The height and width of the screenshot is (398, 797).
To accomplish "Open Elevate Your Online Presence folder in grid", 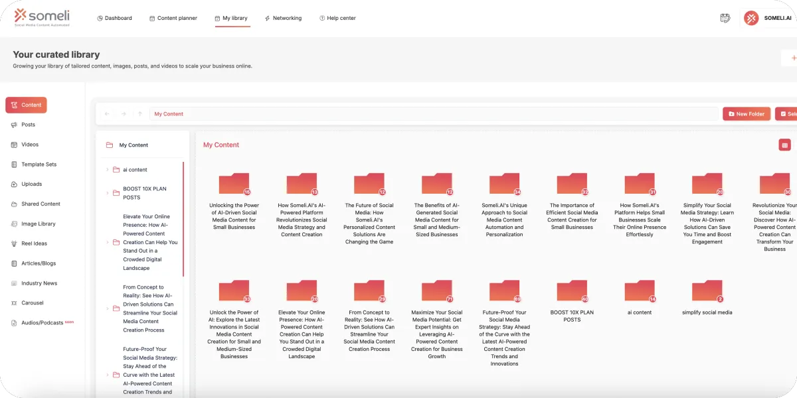I will [x=302, y=320].
